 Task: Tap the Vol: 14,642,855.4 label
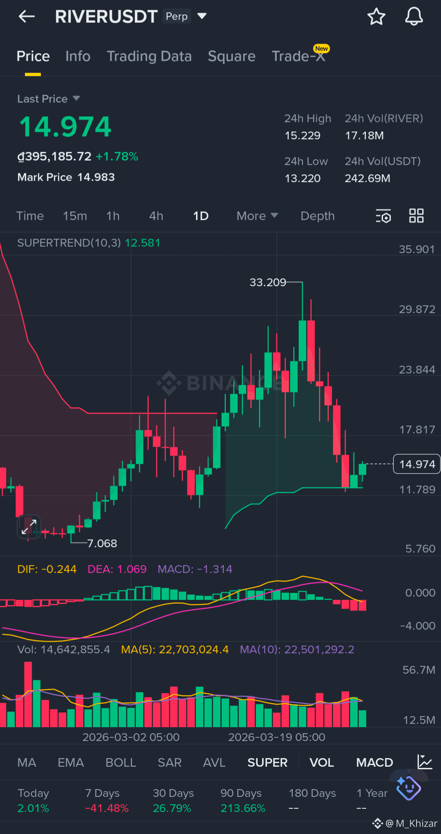pos(64,649)
